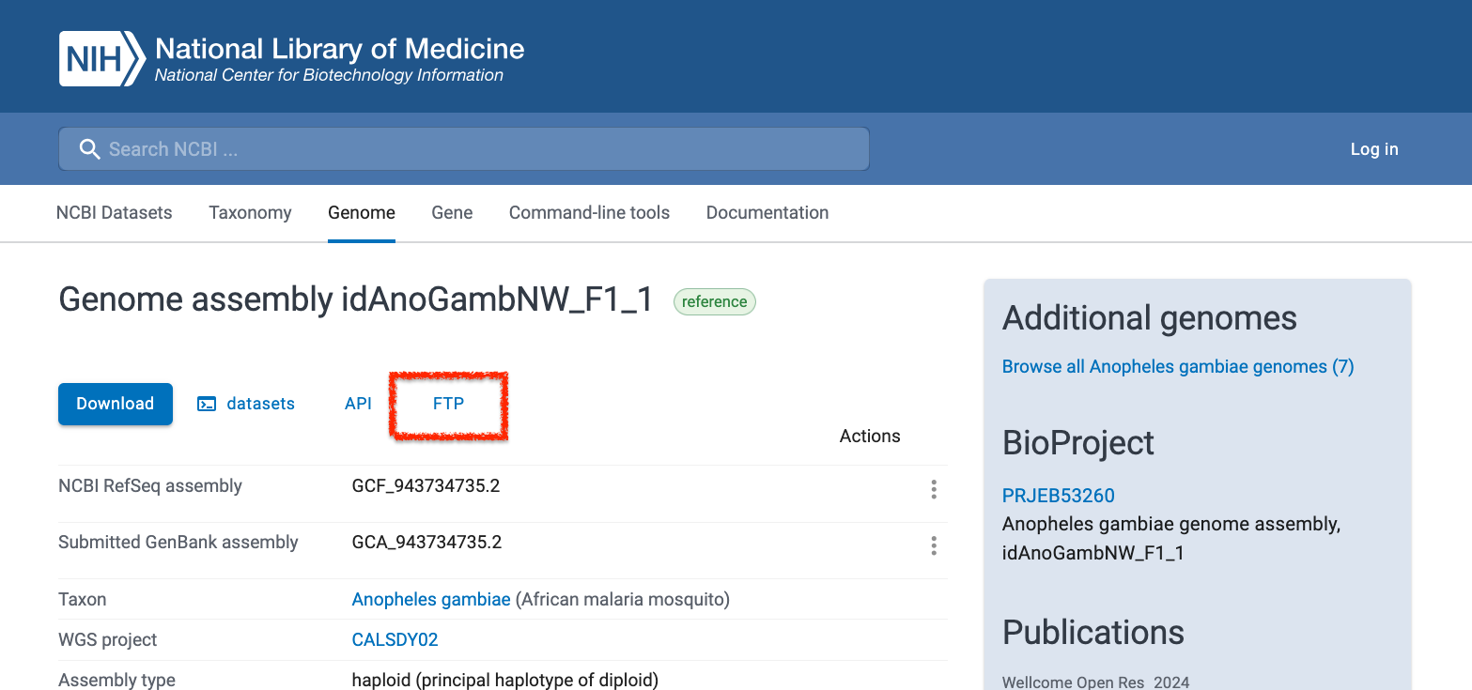Image resolution: width=1472 pixels, height=690 pixels.
Task: Click the search magnifying glass icon
Action: point(89,148)
